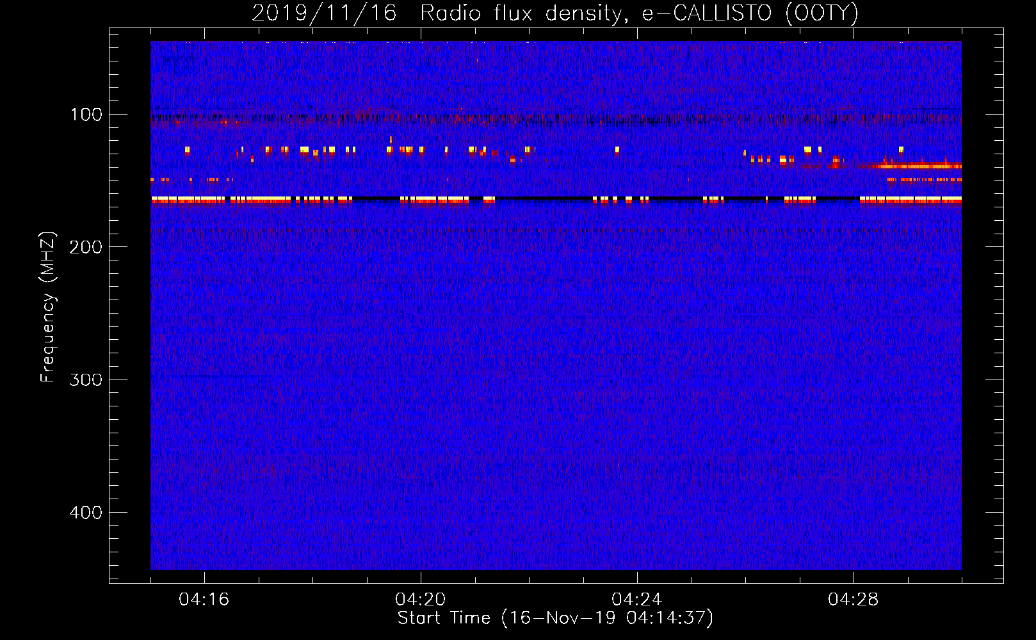Click the '300' frequency tick label
Viewport: 1036px width, 640px height.
click(x=86, y=380)
